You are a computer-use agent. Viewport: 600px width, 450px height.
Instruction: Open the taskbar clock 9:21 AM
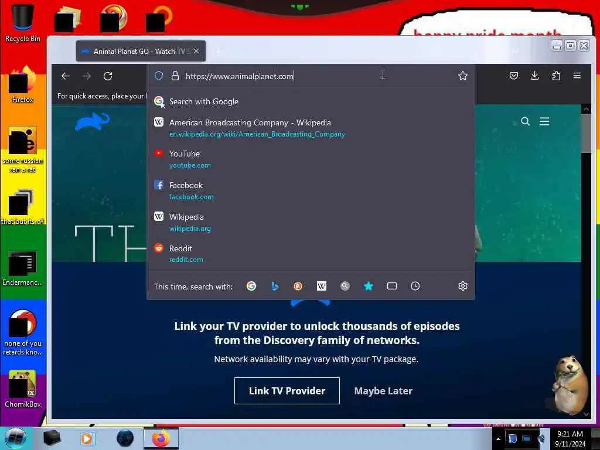tap(570, 439)
